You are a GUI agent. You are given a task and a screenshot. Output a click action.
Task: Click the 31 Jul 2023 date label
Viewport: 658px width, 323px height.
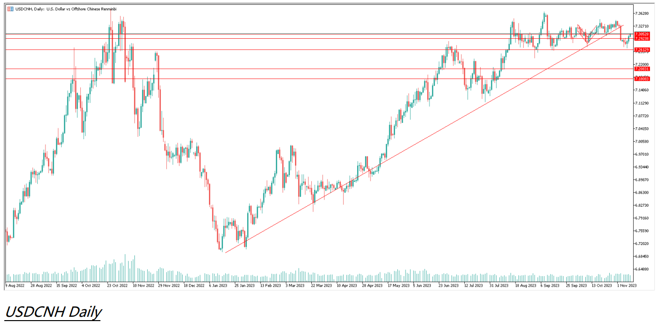point(499,285)
